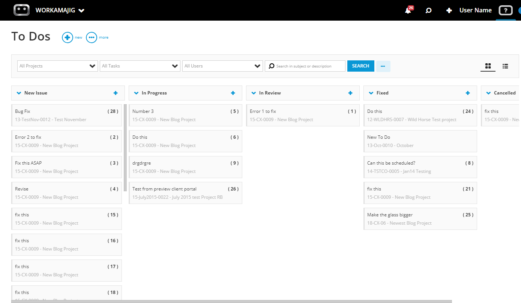Viewport: 521px width, 303px height.
Task: Open Test from preview client portal card
Action: coord(185,193)
